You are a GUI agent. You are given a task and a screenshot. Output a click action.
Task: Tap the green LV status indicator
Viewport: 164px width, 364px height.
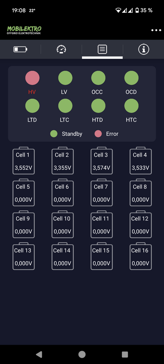[x=65, y=78]
